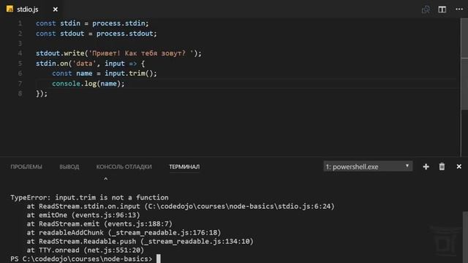The height and width of the screenshot is (263, 468).
Task: Click 'at emitOne (events.js:96:13)' line
Action: coord(83,215)
